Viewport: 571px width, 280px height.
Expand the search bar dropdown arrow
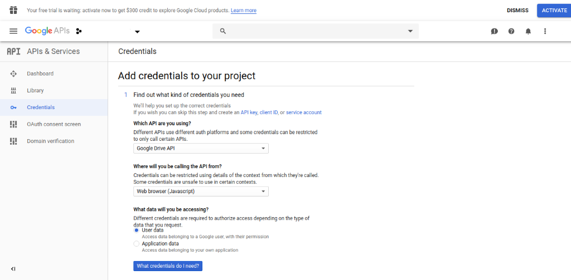(x=410, y=31)
